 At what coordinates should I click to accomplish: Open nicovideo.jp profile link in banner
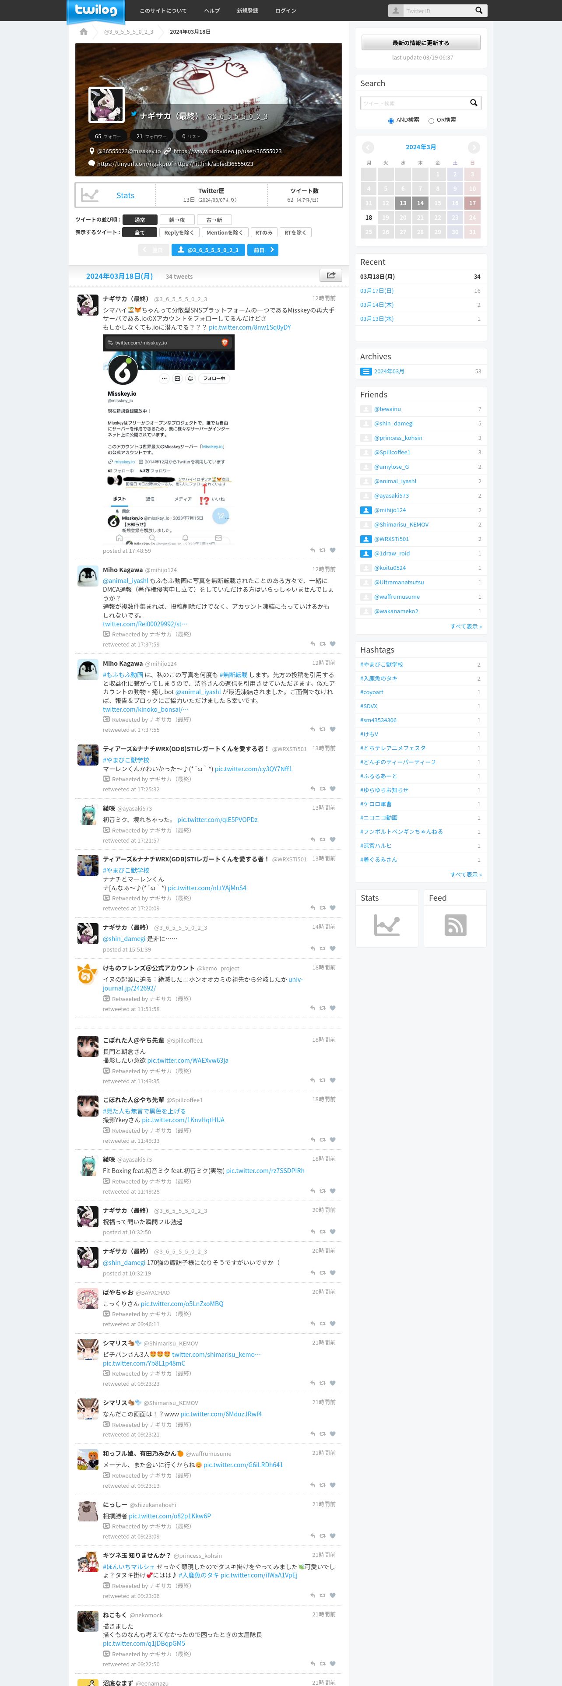click(227, 151)
